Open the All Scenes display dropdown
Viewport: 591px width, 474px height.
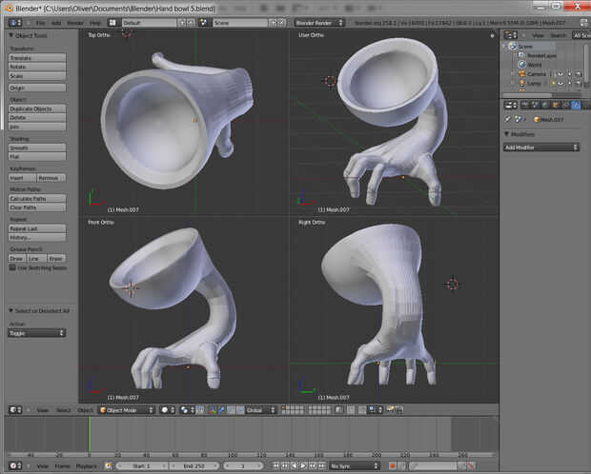(581, 35)
